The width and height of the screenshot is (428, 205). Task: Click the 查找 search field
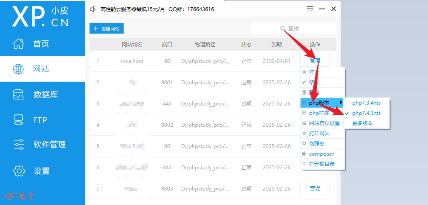pyautogui.click(x=293, y=28)
